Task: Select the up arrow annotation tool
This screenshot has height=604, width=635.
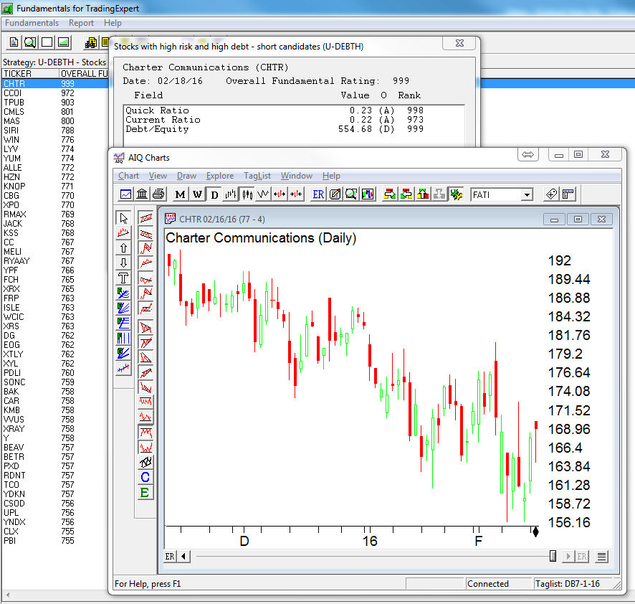Action: [x=123, y=247]
